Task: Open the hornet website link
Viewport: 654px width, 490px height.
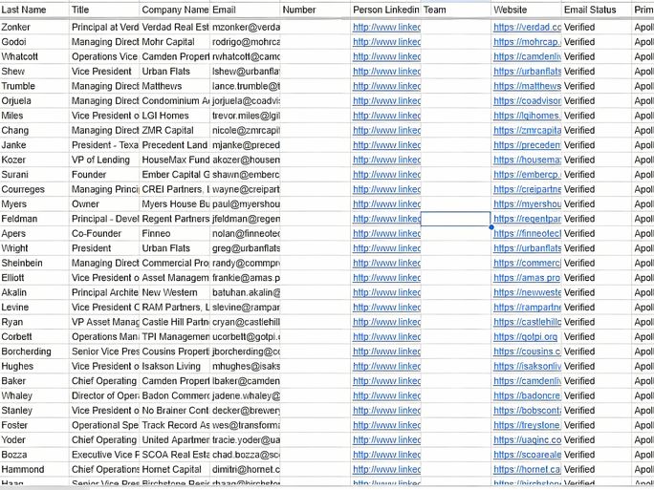Action: 527,470
